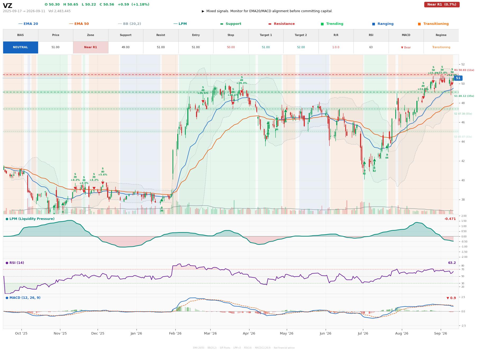Image resolution: width=477 pixels, height=352 pixels.
Task: Click the blue Ranging legend swatch
Action: tap(374, 24)
